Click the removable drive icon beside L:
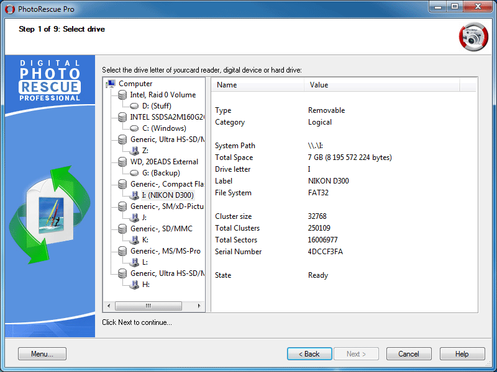 coord(134,262)
